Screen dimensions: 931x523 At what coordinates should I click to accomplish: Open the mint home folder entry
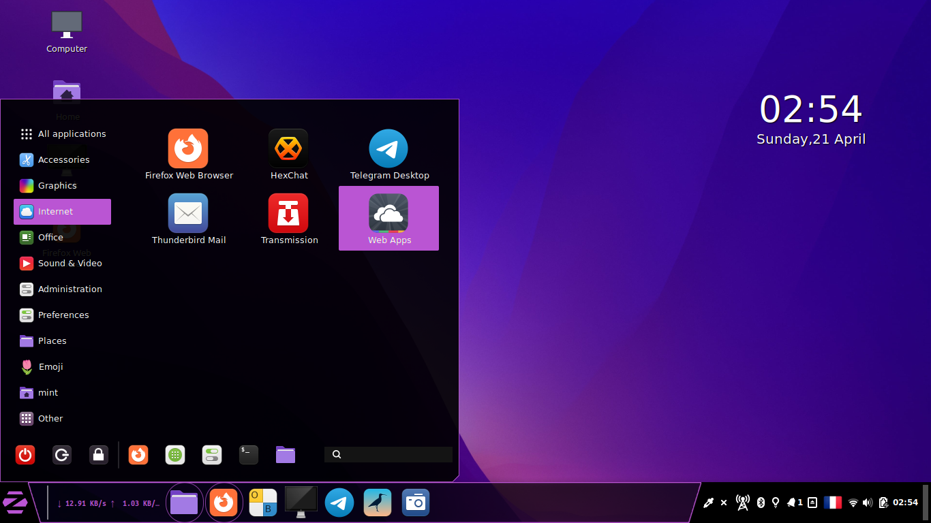(x=63, y=393)
